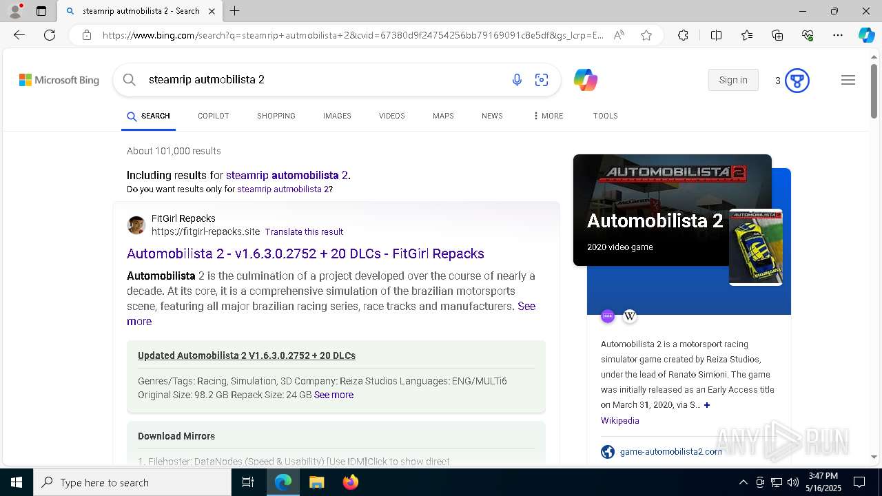Search only for 'steamrip autmobilista 2' link
The width and height of the screenshot is (882, 496).
[x=283, y=189]
